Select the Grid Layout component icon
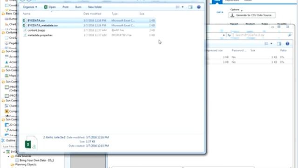This screenshot has width=298, height=168. coord(7,38)
